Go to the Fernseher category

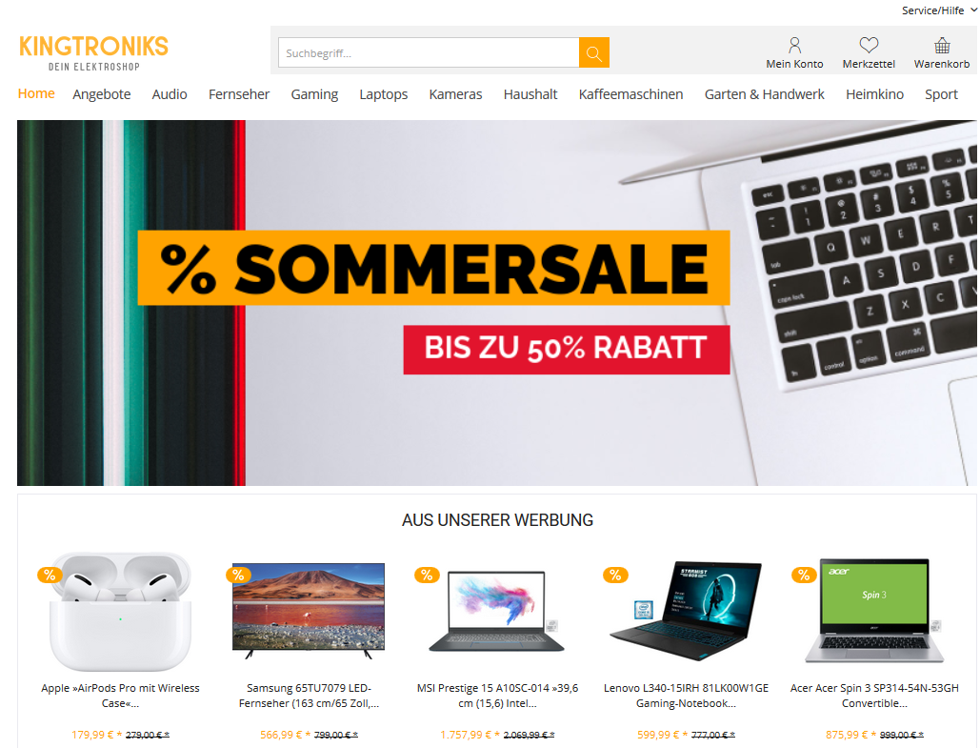pos(239,94)
